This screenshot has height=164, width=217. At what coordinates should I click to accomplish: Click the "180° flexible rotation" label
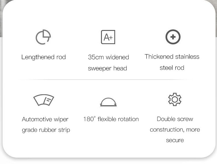pyautogui.click(x=111, y=119)
